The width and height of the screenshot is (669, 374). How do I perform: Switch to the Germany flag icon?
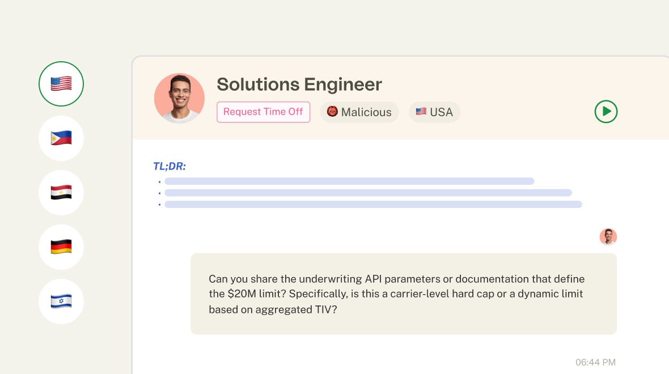click(x=61, y=247)
